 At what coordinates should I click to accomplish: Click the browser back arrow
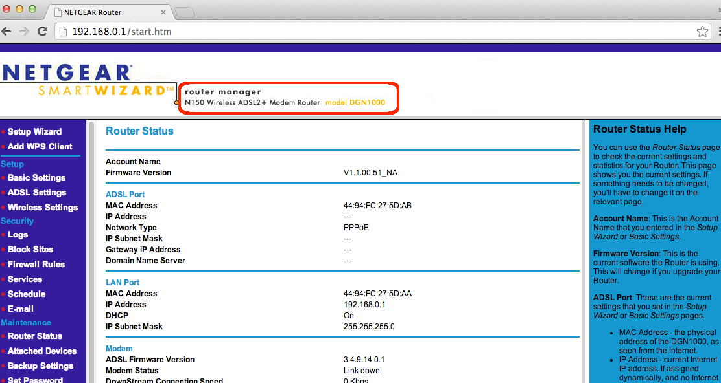pos(6,31)
